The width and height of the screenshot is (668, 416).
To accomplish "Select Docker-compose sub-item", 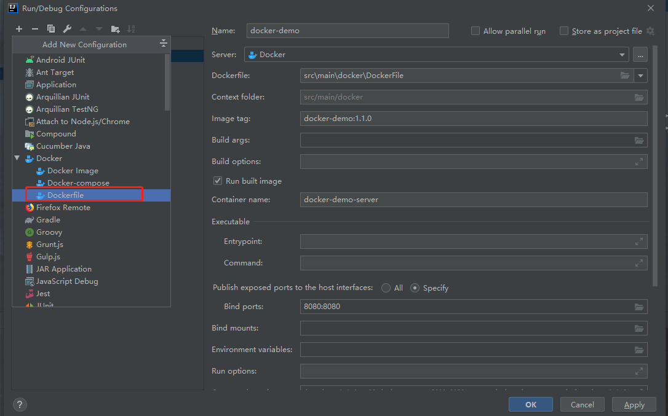I will [73, 183].
